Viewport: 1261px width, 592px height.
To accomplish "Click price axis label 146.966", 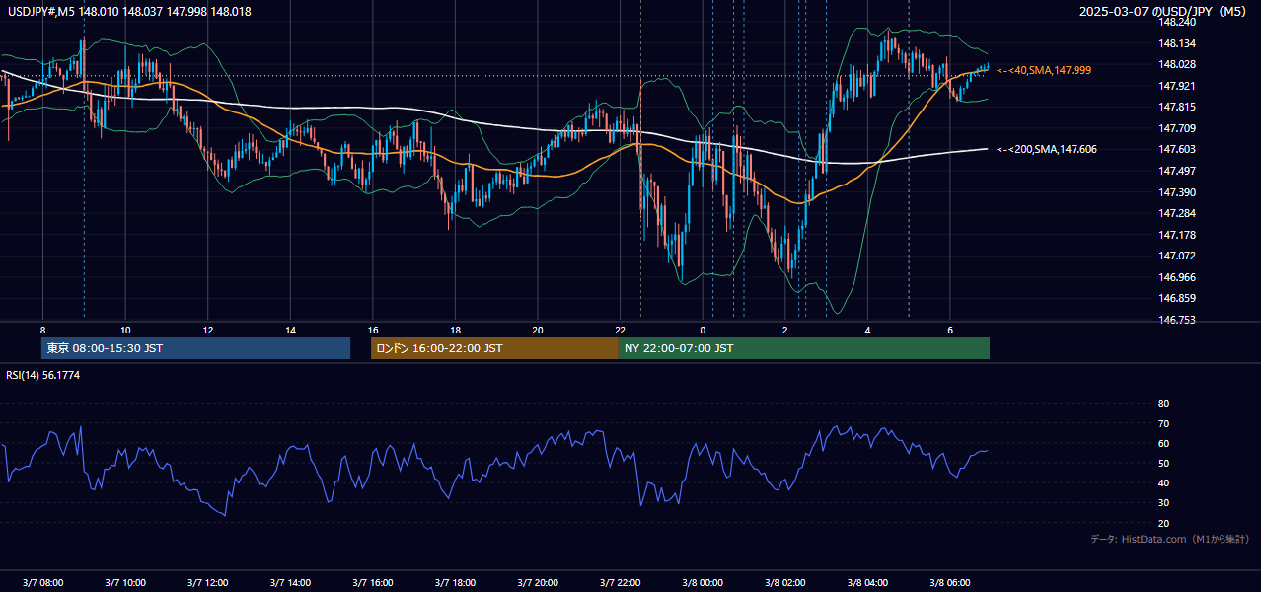I will point(1178,277).
